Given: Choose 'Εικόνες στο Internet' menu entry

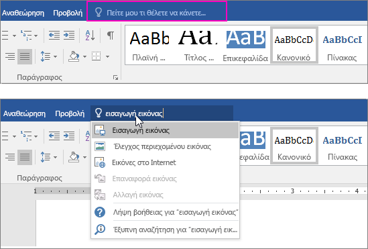Looking at the screenshot, I should [x=165, y=162].
